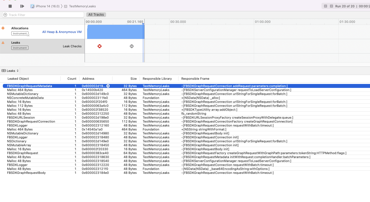Sort by Responsible Library column

(x=157, y=79)
